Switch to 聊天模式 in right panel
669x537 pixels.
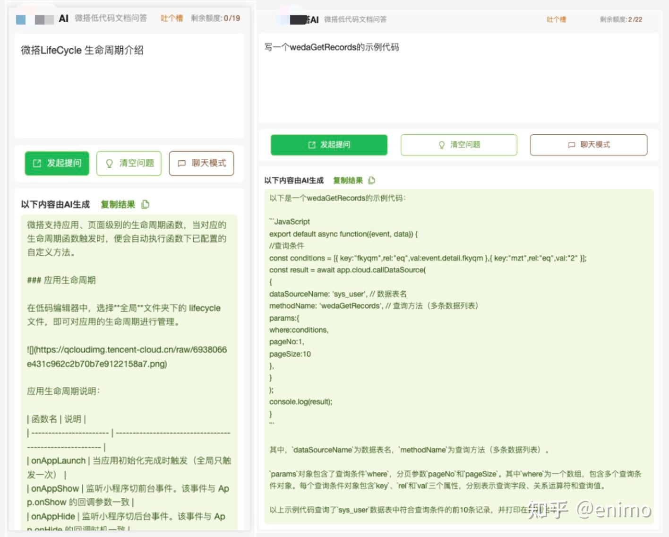[589, 145]
